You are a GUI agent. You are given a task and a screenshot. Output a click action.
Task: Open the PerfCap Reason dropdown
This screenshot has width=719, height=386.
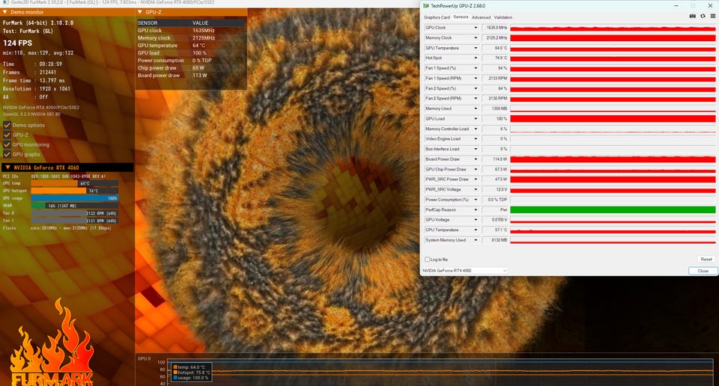pyautogui.click(x=475, y=209)
